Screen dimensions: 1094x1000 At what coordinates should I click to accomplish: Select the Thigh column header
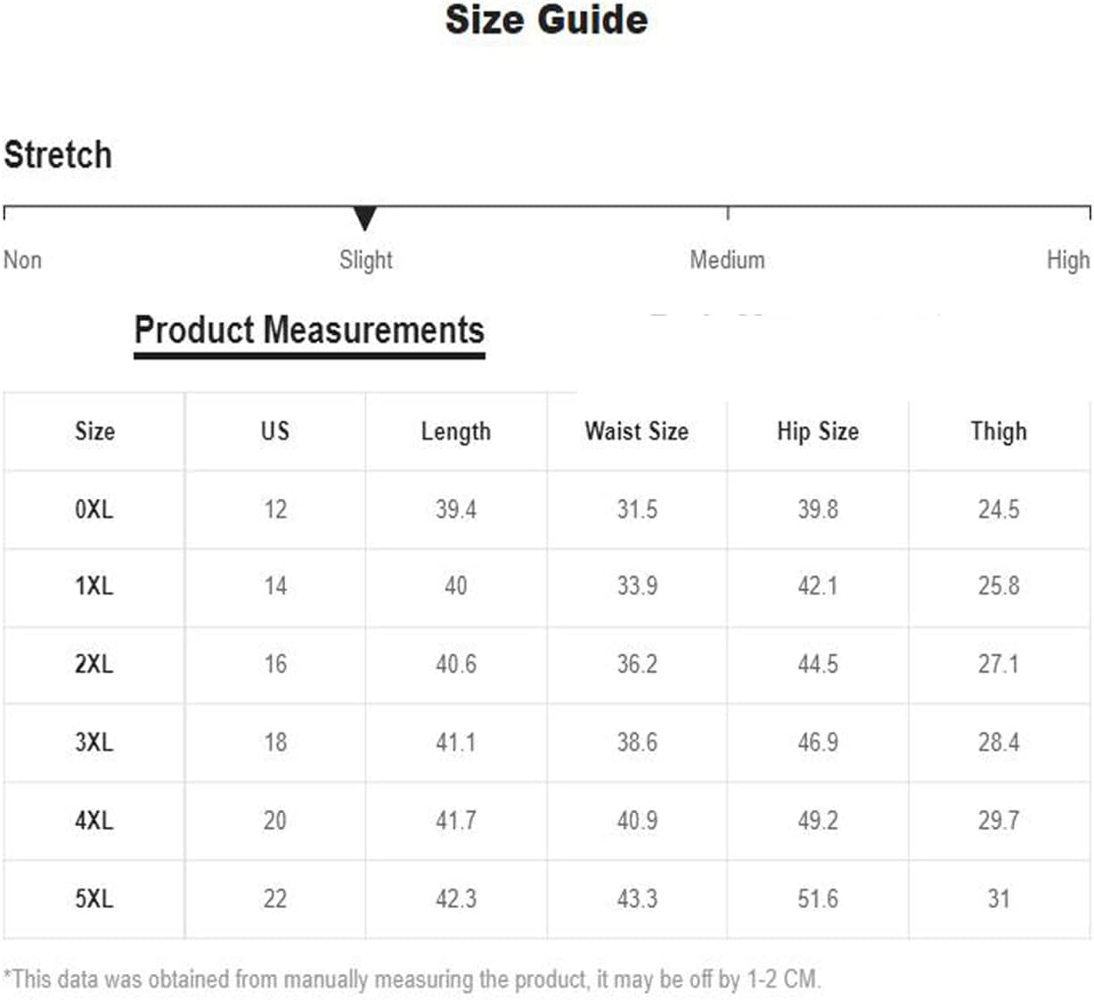click(x=999, y=431)
